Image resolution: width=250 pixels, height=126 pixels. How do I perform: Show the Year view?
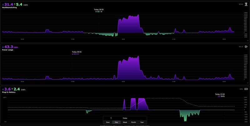coord(142,122)
